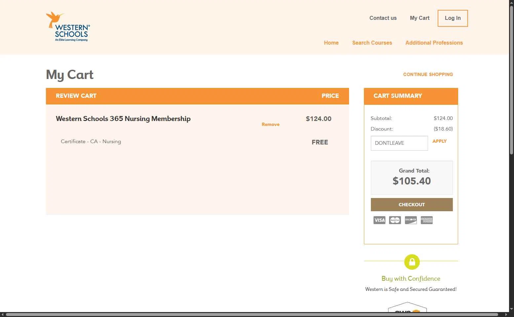Screen dimensions: 514x317
Task: Click the scroll down arrow
Action: click(x=511, y=309)
